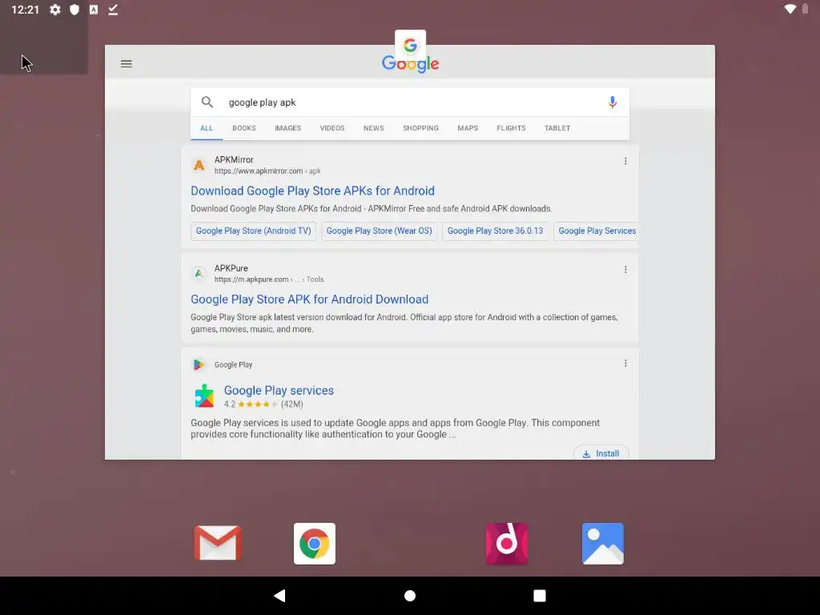Image resolution: width=820 pixels, height=615 pixels.
Task: Switch to the SHOPPING search tab
Action: tap(420, 128)
